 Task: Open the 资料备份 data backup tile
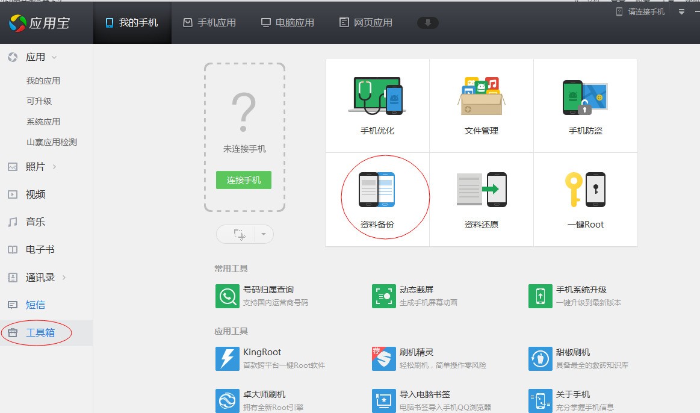[377, 200]
